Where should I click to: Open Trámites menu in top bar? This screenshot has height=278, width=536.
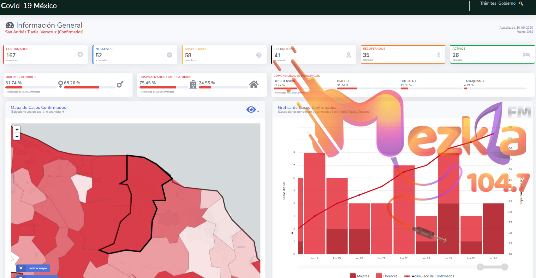[x=488, y=3]
